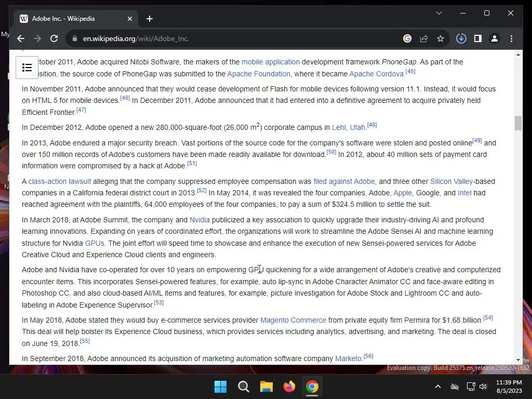The height and width of the screenshot is (399, 532).
Task: Toggle the Wikipedia table of contents
Action: point(27,68)
